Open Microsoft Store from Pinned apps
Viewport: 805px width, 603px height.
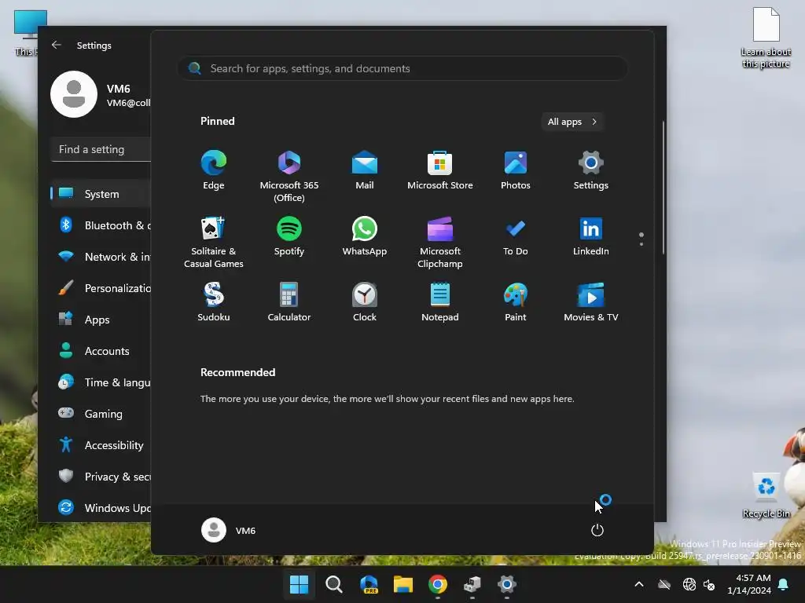pos(440,170)
